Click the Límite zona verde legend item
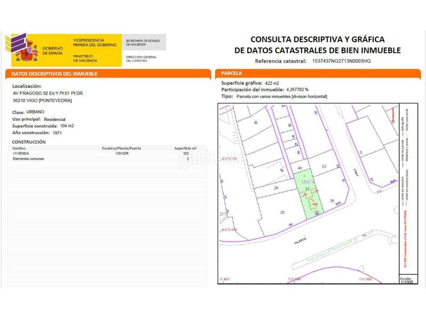Viewport: 426px width, 319px height. pyautogui.click(x=406, y=120)
